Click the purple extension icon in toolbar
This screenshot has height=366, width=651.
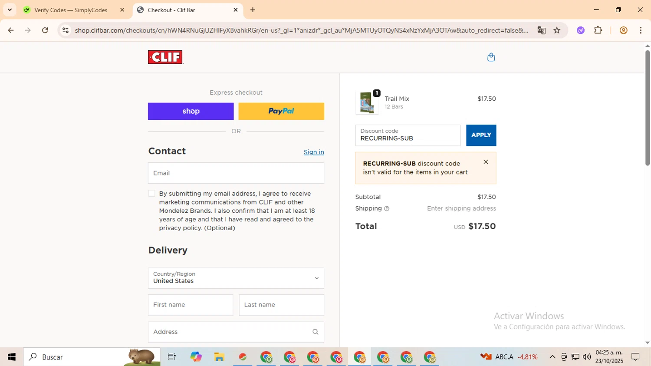pyautogui.click(x=581, y=30)
